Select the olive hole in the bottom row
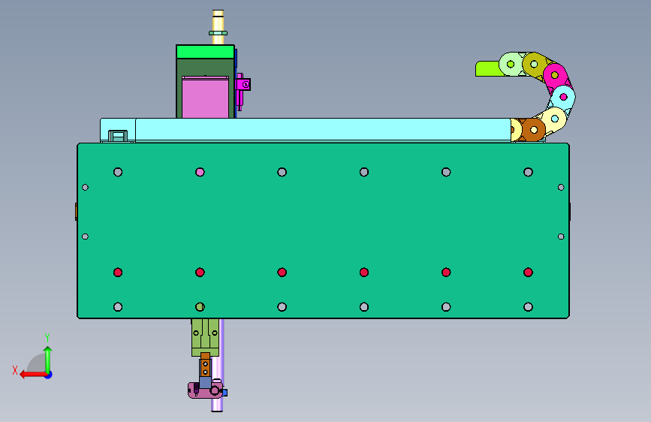Image resolution: width=651 pixels, height=422 pixels. [x=200, y=307]
